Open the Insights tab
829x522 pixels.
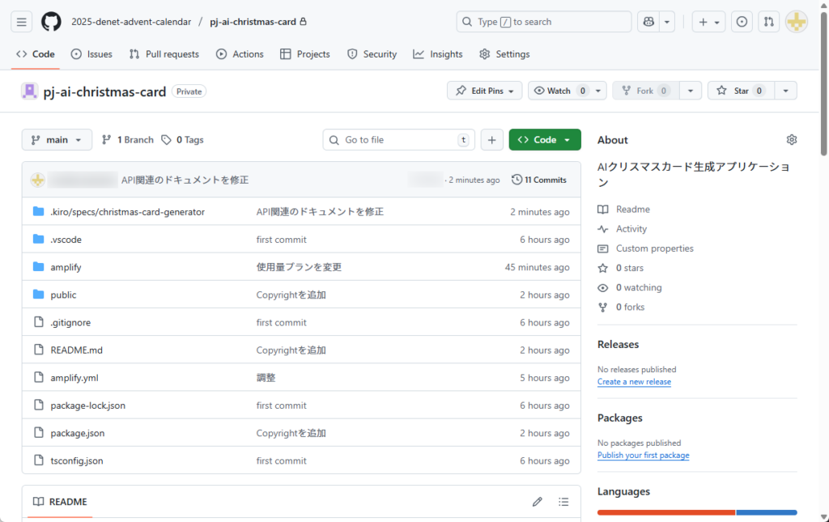(438, 54)
